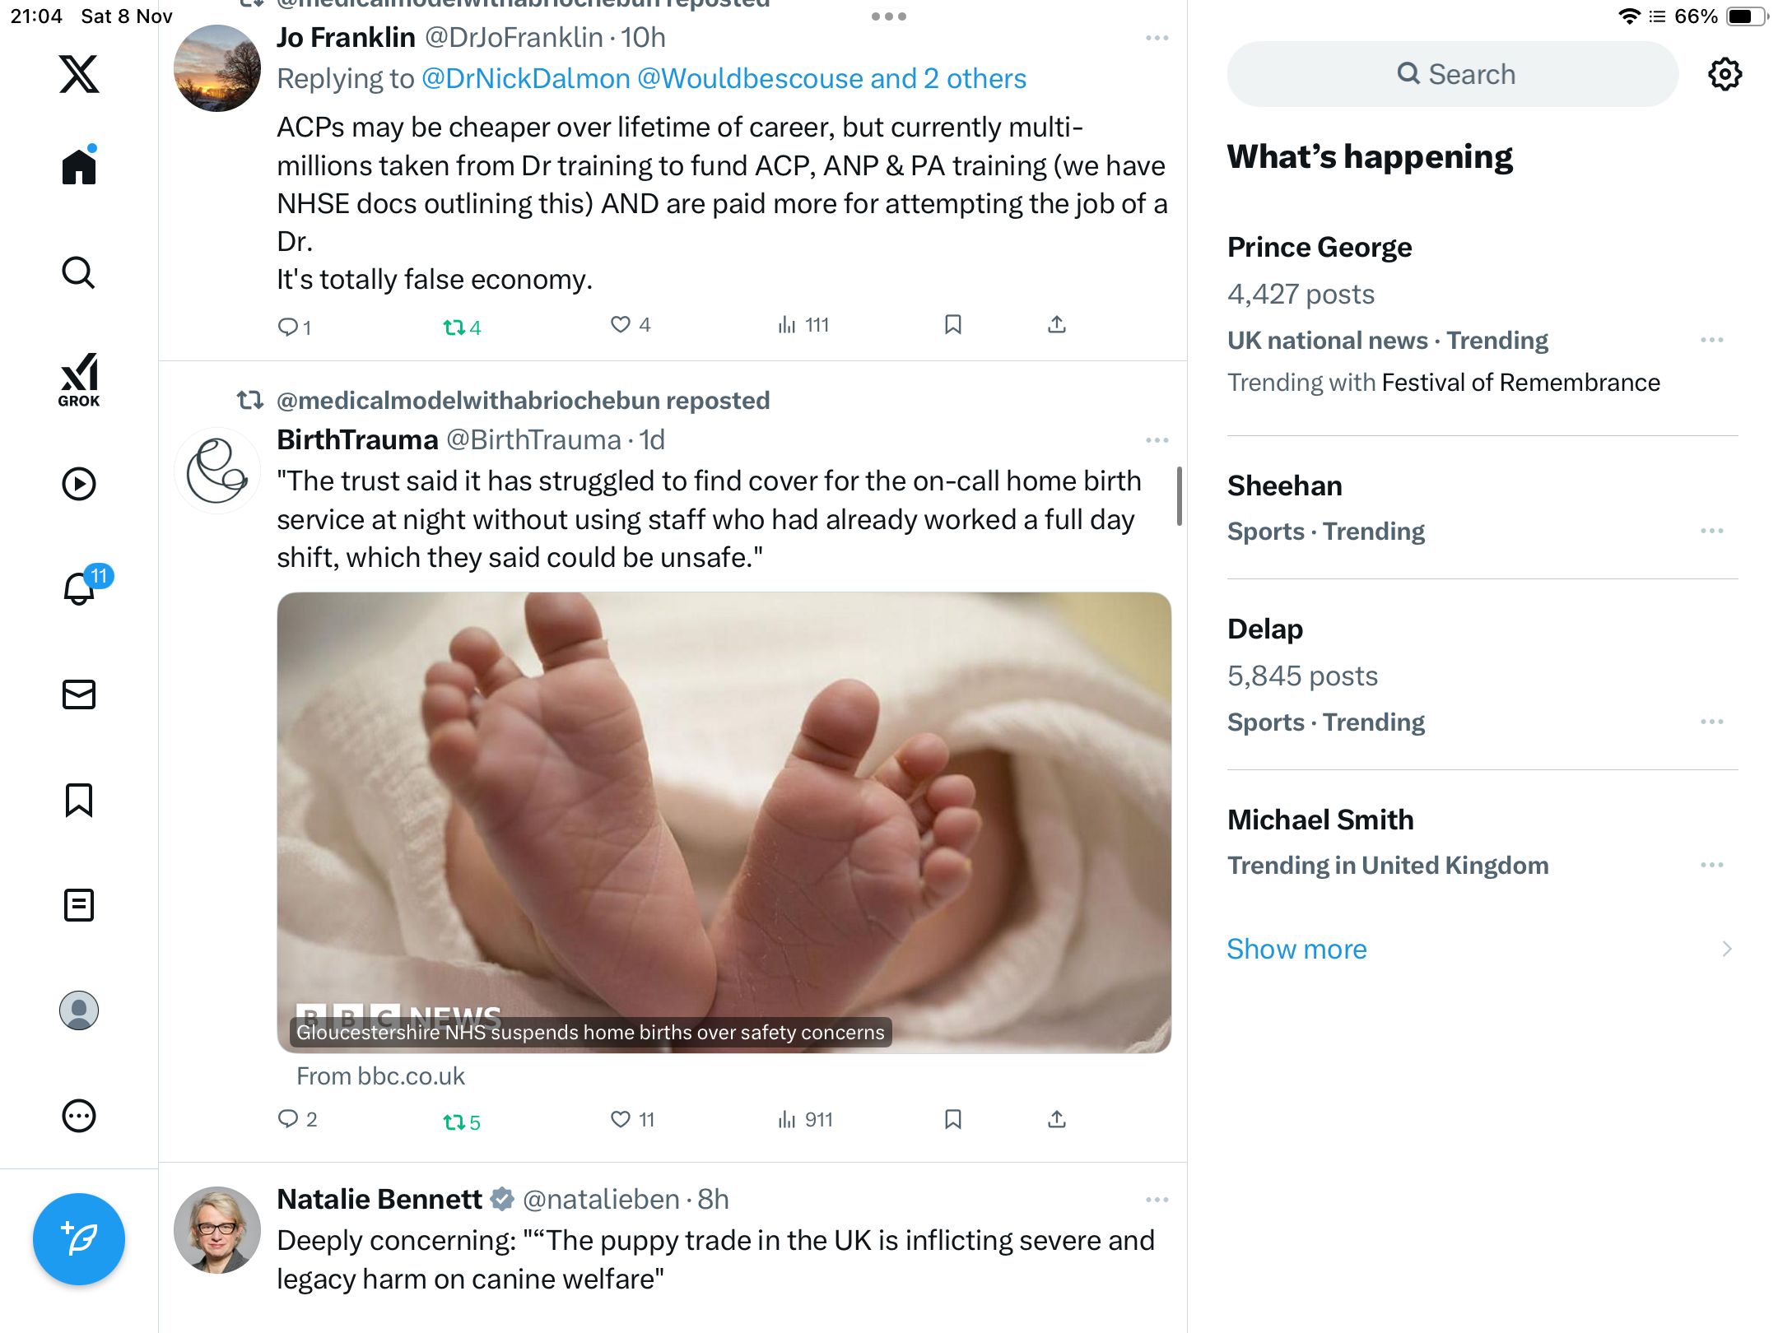The image size is (1778, 1333).
Task: Open the notifications bell
Action: [x=80, y=589]
